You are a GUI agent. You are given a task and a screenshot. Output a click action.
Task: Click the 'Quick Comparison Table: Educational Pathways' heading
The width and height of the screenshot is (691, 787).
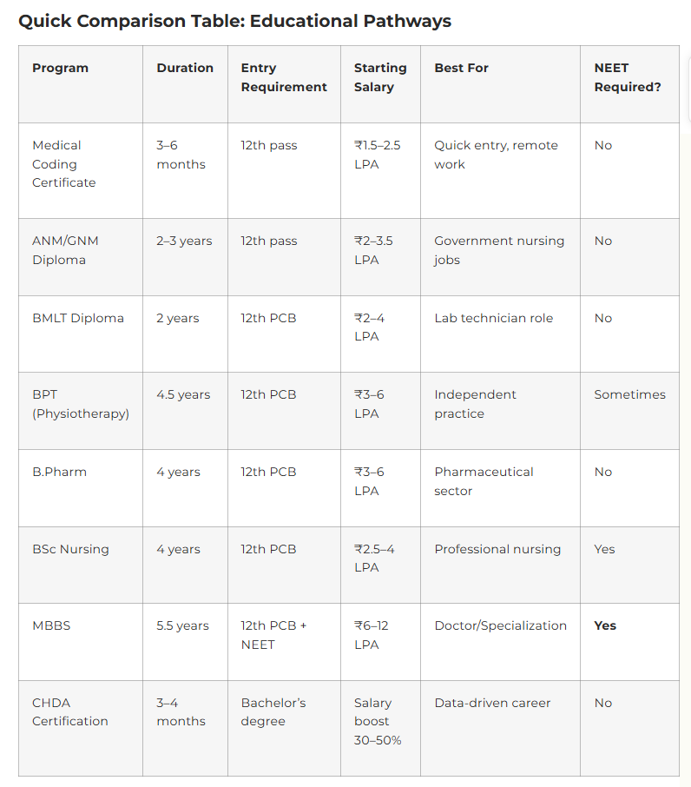tap(234, 21)
